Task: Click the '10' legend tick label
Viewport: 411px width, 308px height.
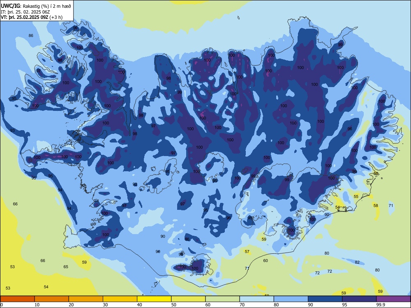Action: tap(37, 305)
